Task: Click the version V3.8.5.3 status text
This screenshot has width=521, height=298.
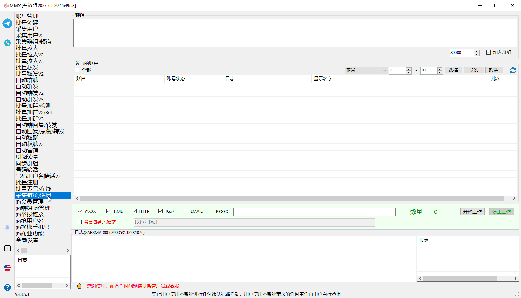Action: 22,294
